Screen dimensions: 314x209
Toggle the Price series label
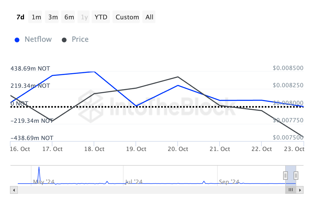(x=80, y=39)
